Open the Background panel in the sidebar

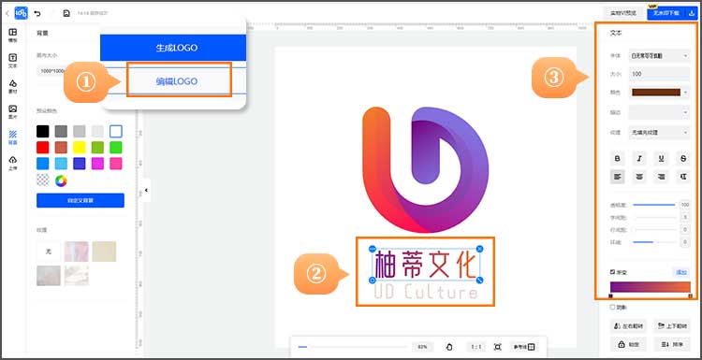point(13,137)
